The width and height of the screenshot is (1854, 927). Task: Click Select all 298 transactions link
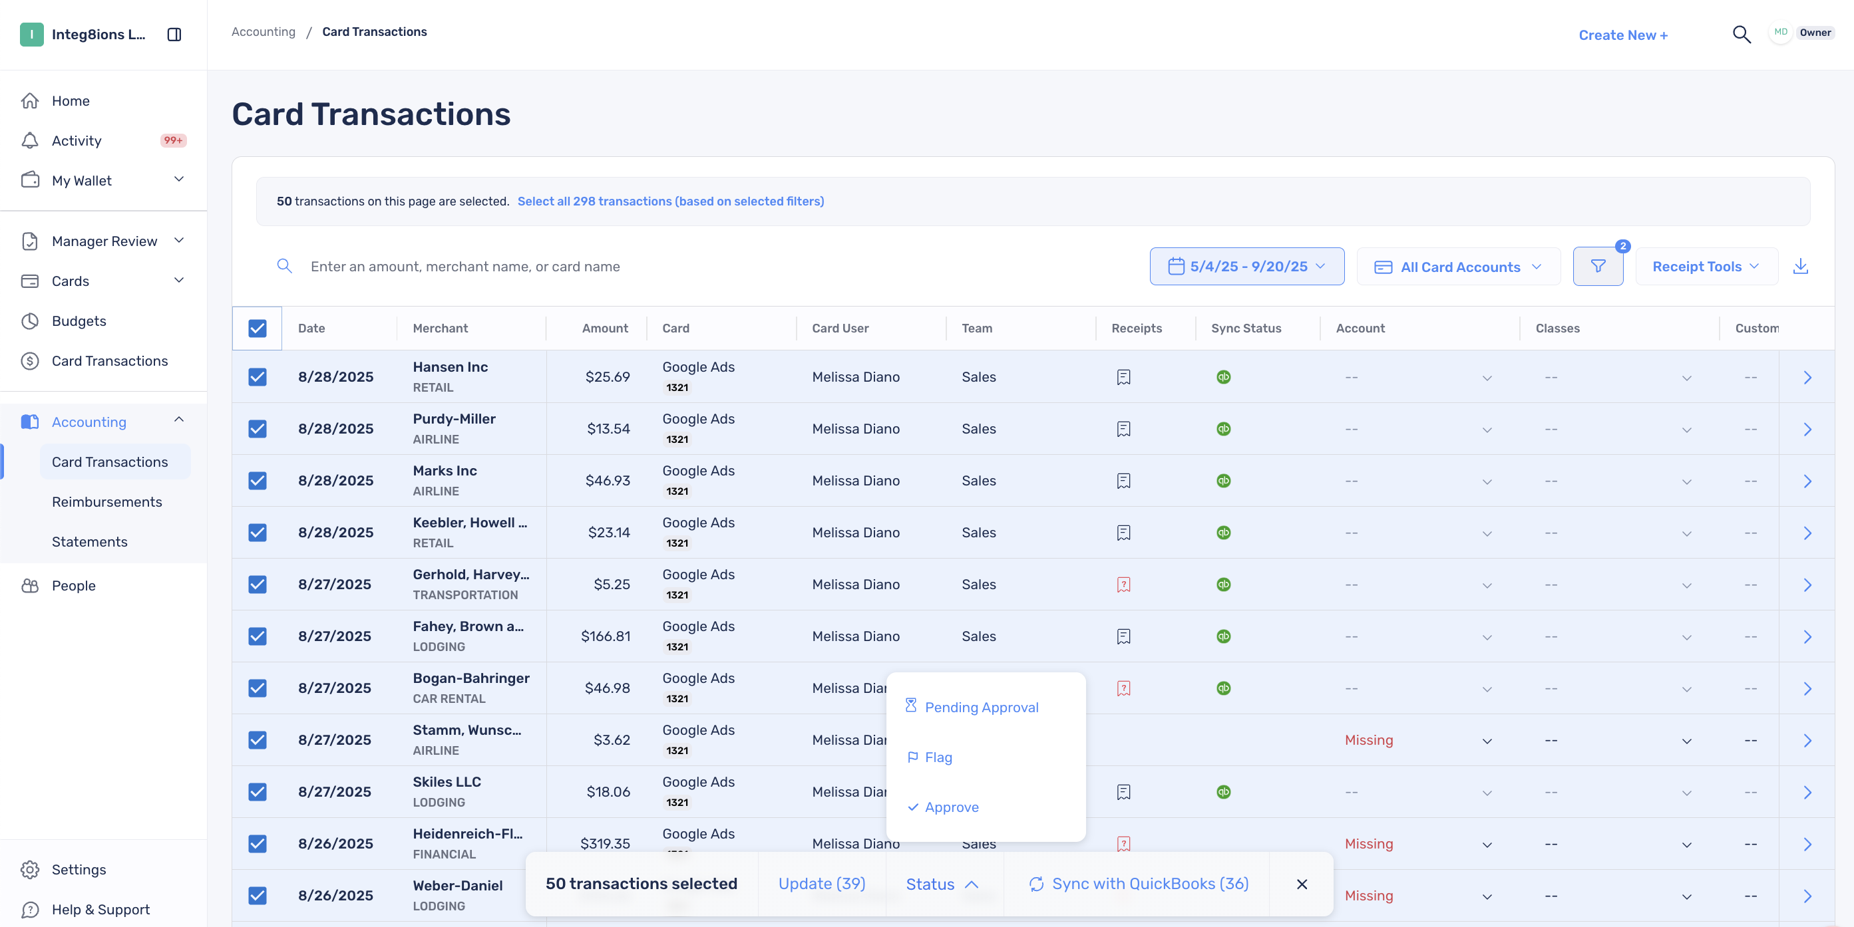tap(670, 201)
